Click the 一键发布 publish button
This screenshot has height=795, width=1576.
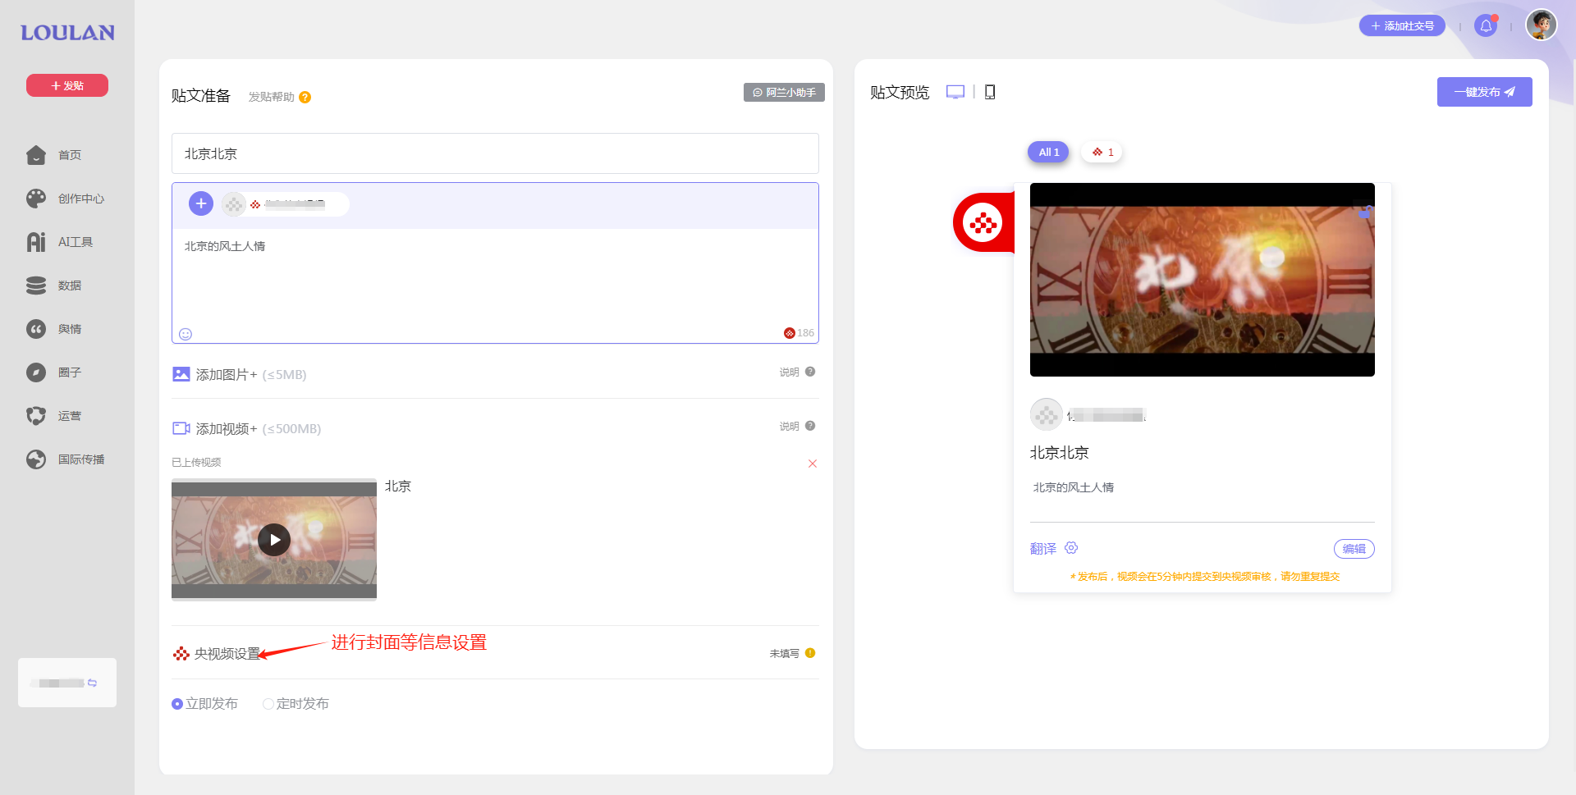pyautogui.click(x=1484, y=92)
